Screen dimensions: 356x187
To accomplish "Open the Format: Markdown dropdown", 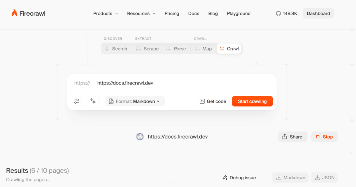I will click(x=135, y=101).
